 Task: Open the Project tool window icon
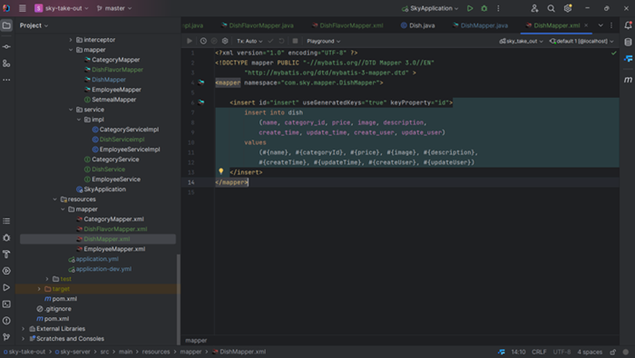click(x=6, y=25)
